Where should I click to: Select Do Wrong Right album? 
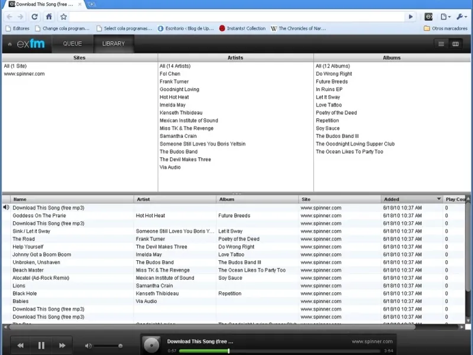(x=334, y=73)
